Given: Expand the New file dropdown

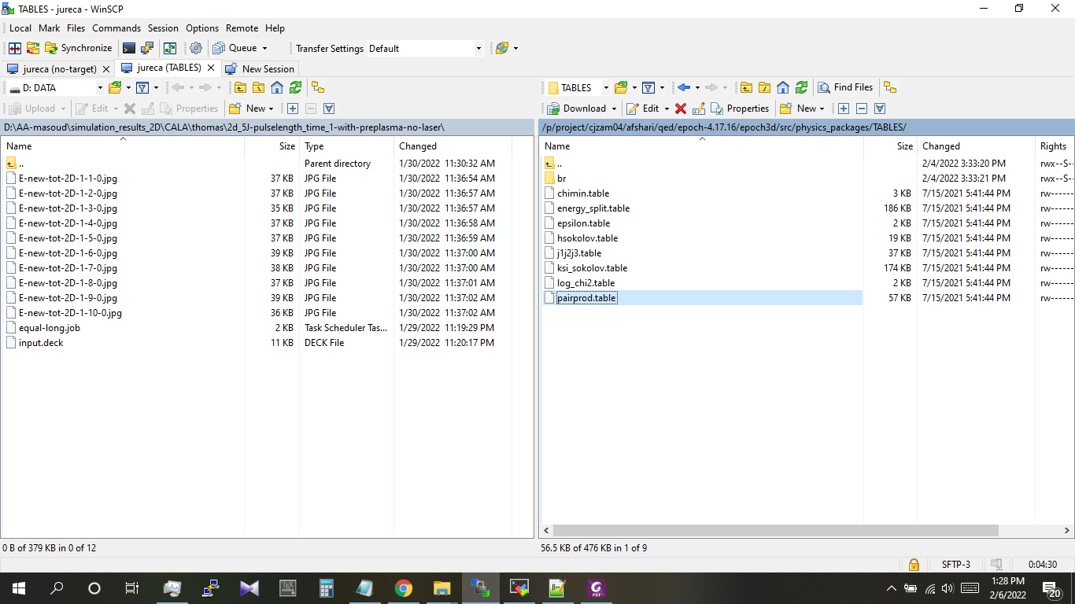Looking at the screenshot, I should click(822, 108).
